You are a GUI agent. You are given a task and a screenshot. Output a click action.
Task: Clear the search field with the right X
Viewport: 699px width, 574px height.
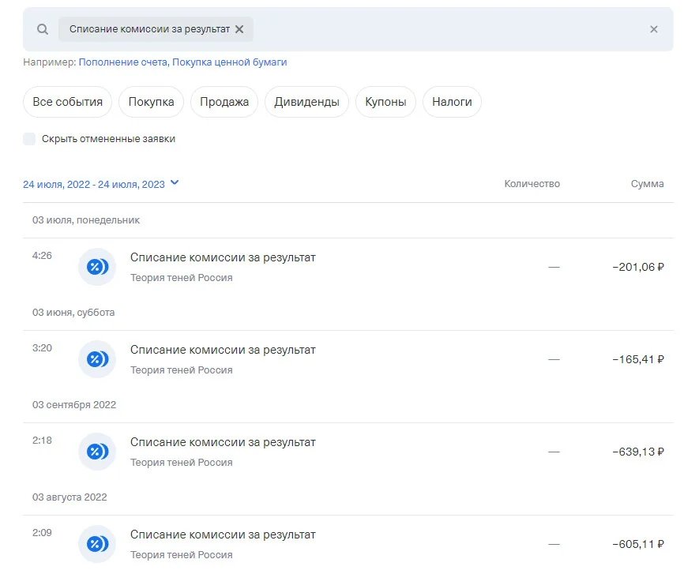(653, 29)
